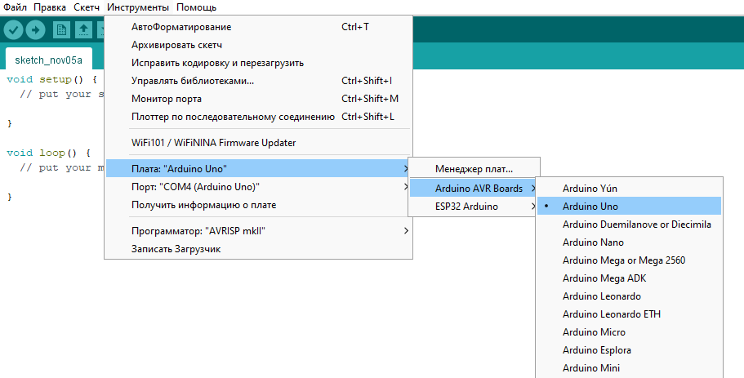Run АвтоФорматирование from the menu
The image size is (744, 378).
pos(259,27)
